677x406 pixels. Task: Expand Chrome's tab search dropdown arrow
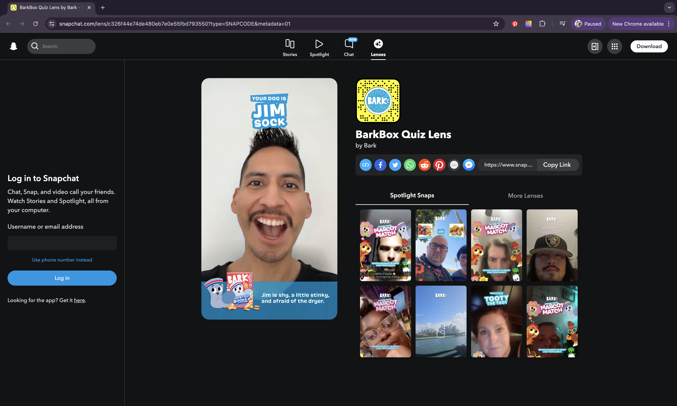point(669,7)
